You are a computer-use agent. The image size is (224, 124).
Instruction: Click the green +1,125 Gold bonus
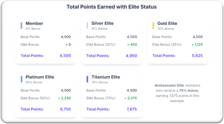pos(197,45)
